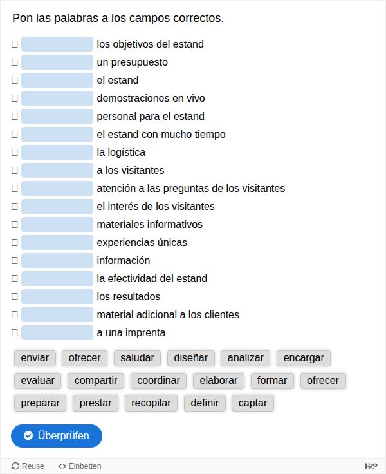Viewport: 386px width, 474px height.
Task: Click the Einbetten code icon
Action: pos(62,466)
